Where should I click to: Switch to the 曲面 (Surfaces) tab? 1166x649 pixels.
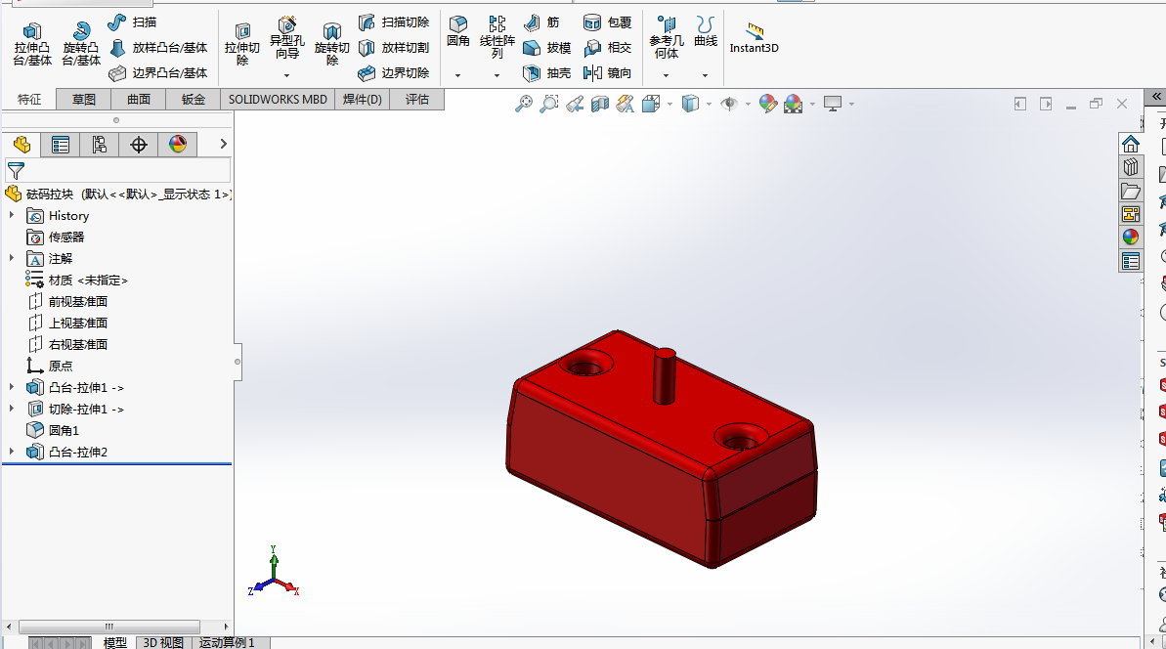(139, 100)
